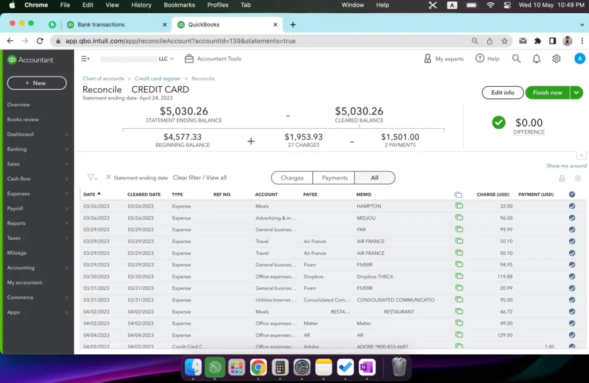The height and width of the screenshot is (383, 589).
Task: Select the 119.88 charge amount cell
Action: coord(505,277)
